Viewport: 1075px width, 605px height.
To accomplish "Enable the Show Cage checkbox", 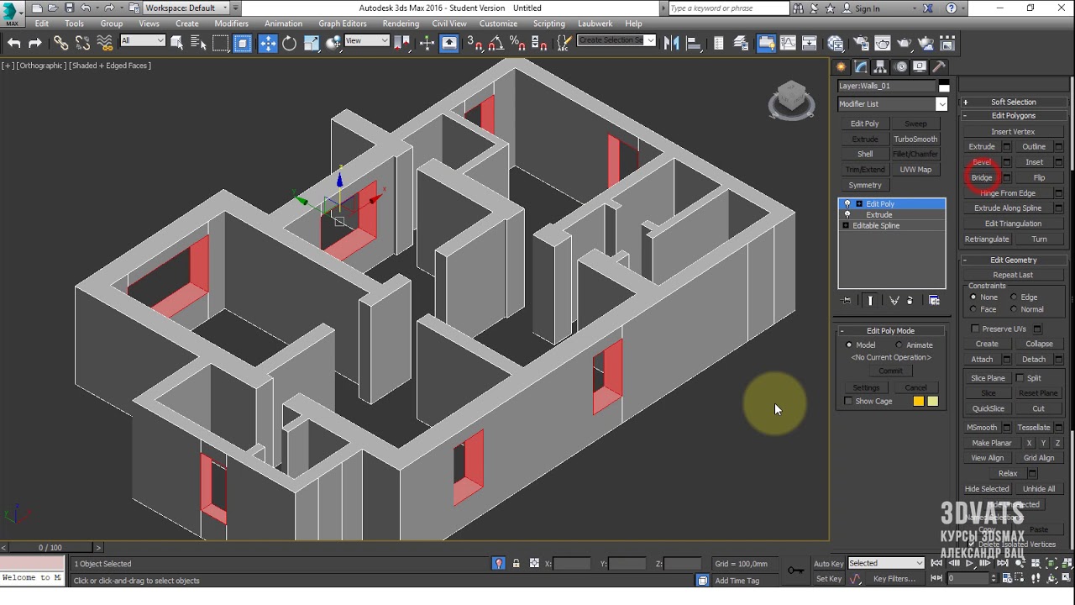I will pyautogui.click(x=848, y=401).
